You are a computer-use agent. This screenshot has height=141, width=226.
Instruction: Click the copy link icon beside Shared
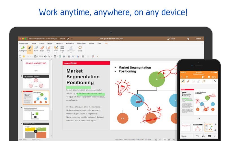tap(68, 39)
